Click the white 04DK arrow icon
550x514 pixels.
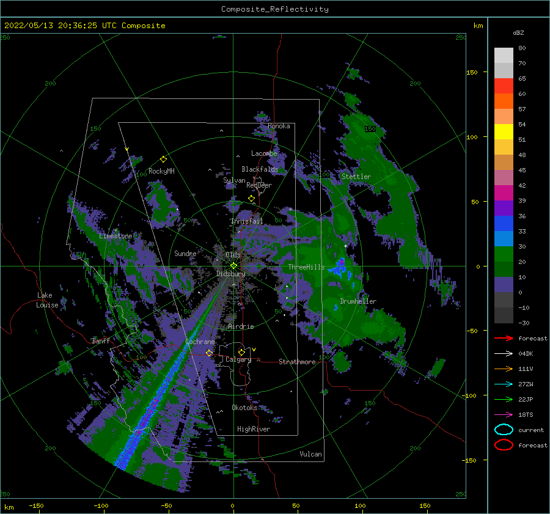504,354
